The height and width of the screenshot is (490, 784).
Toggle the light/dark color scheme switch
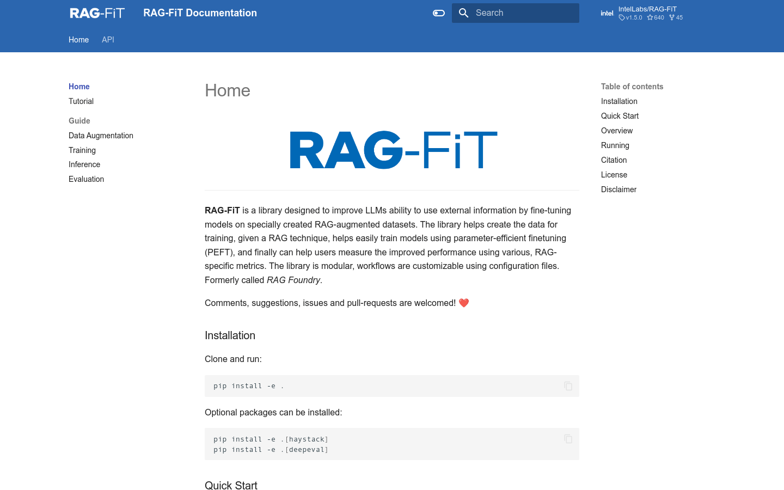click(439, 13)
